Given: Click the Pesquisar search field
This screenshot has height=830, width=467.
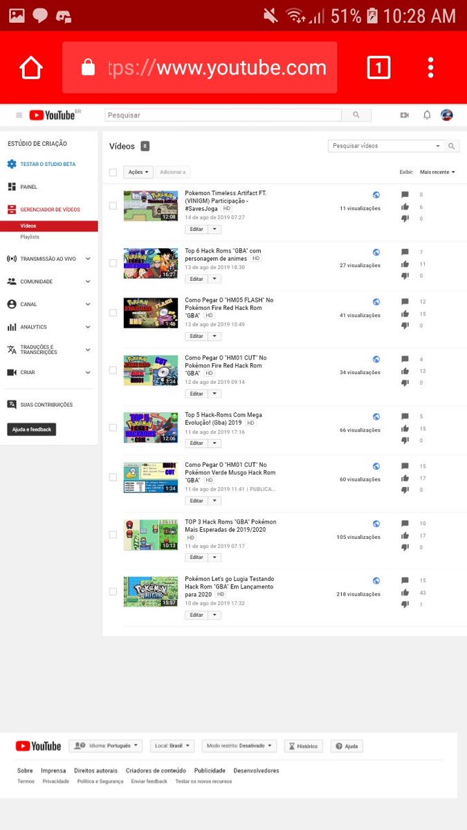Looking at the screenshot, I should point(223,115).
